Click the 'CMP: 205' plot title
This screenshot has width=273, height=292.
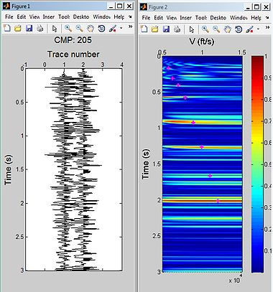tap(73, 40)
